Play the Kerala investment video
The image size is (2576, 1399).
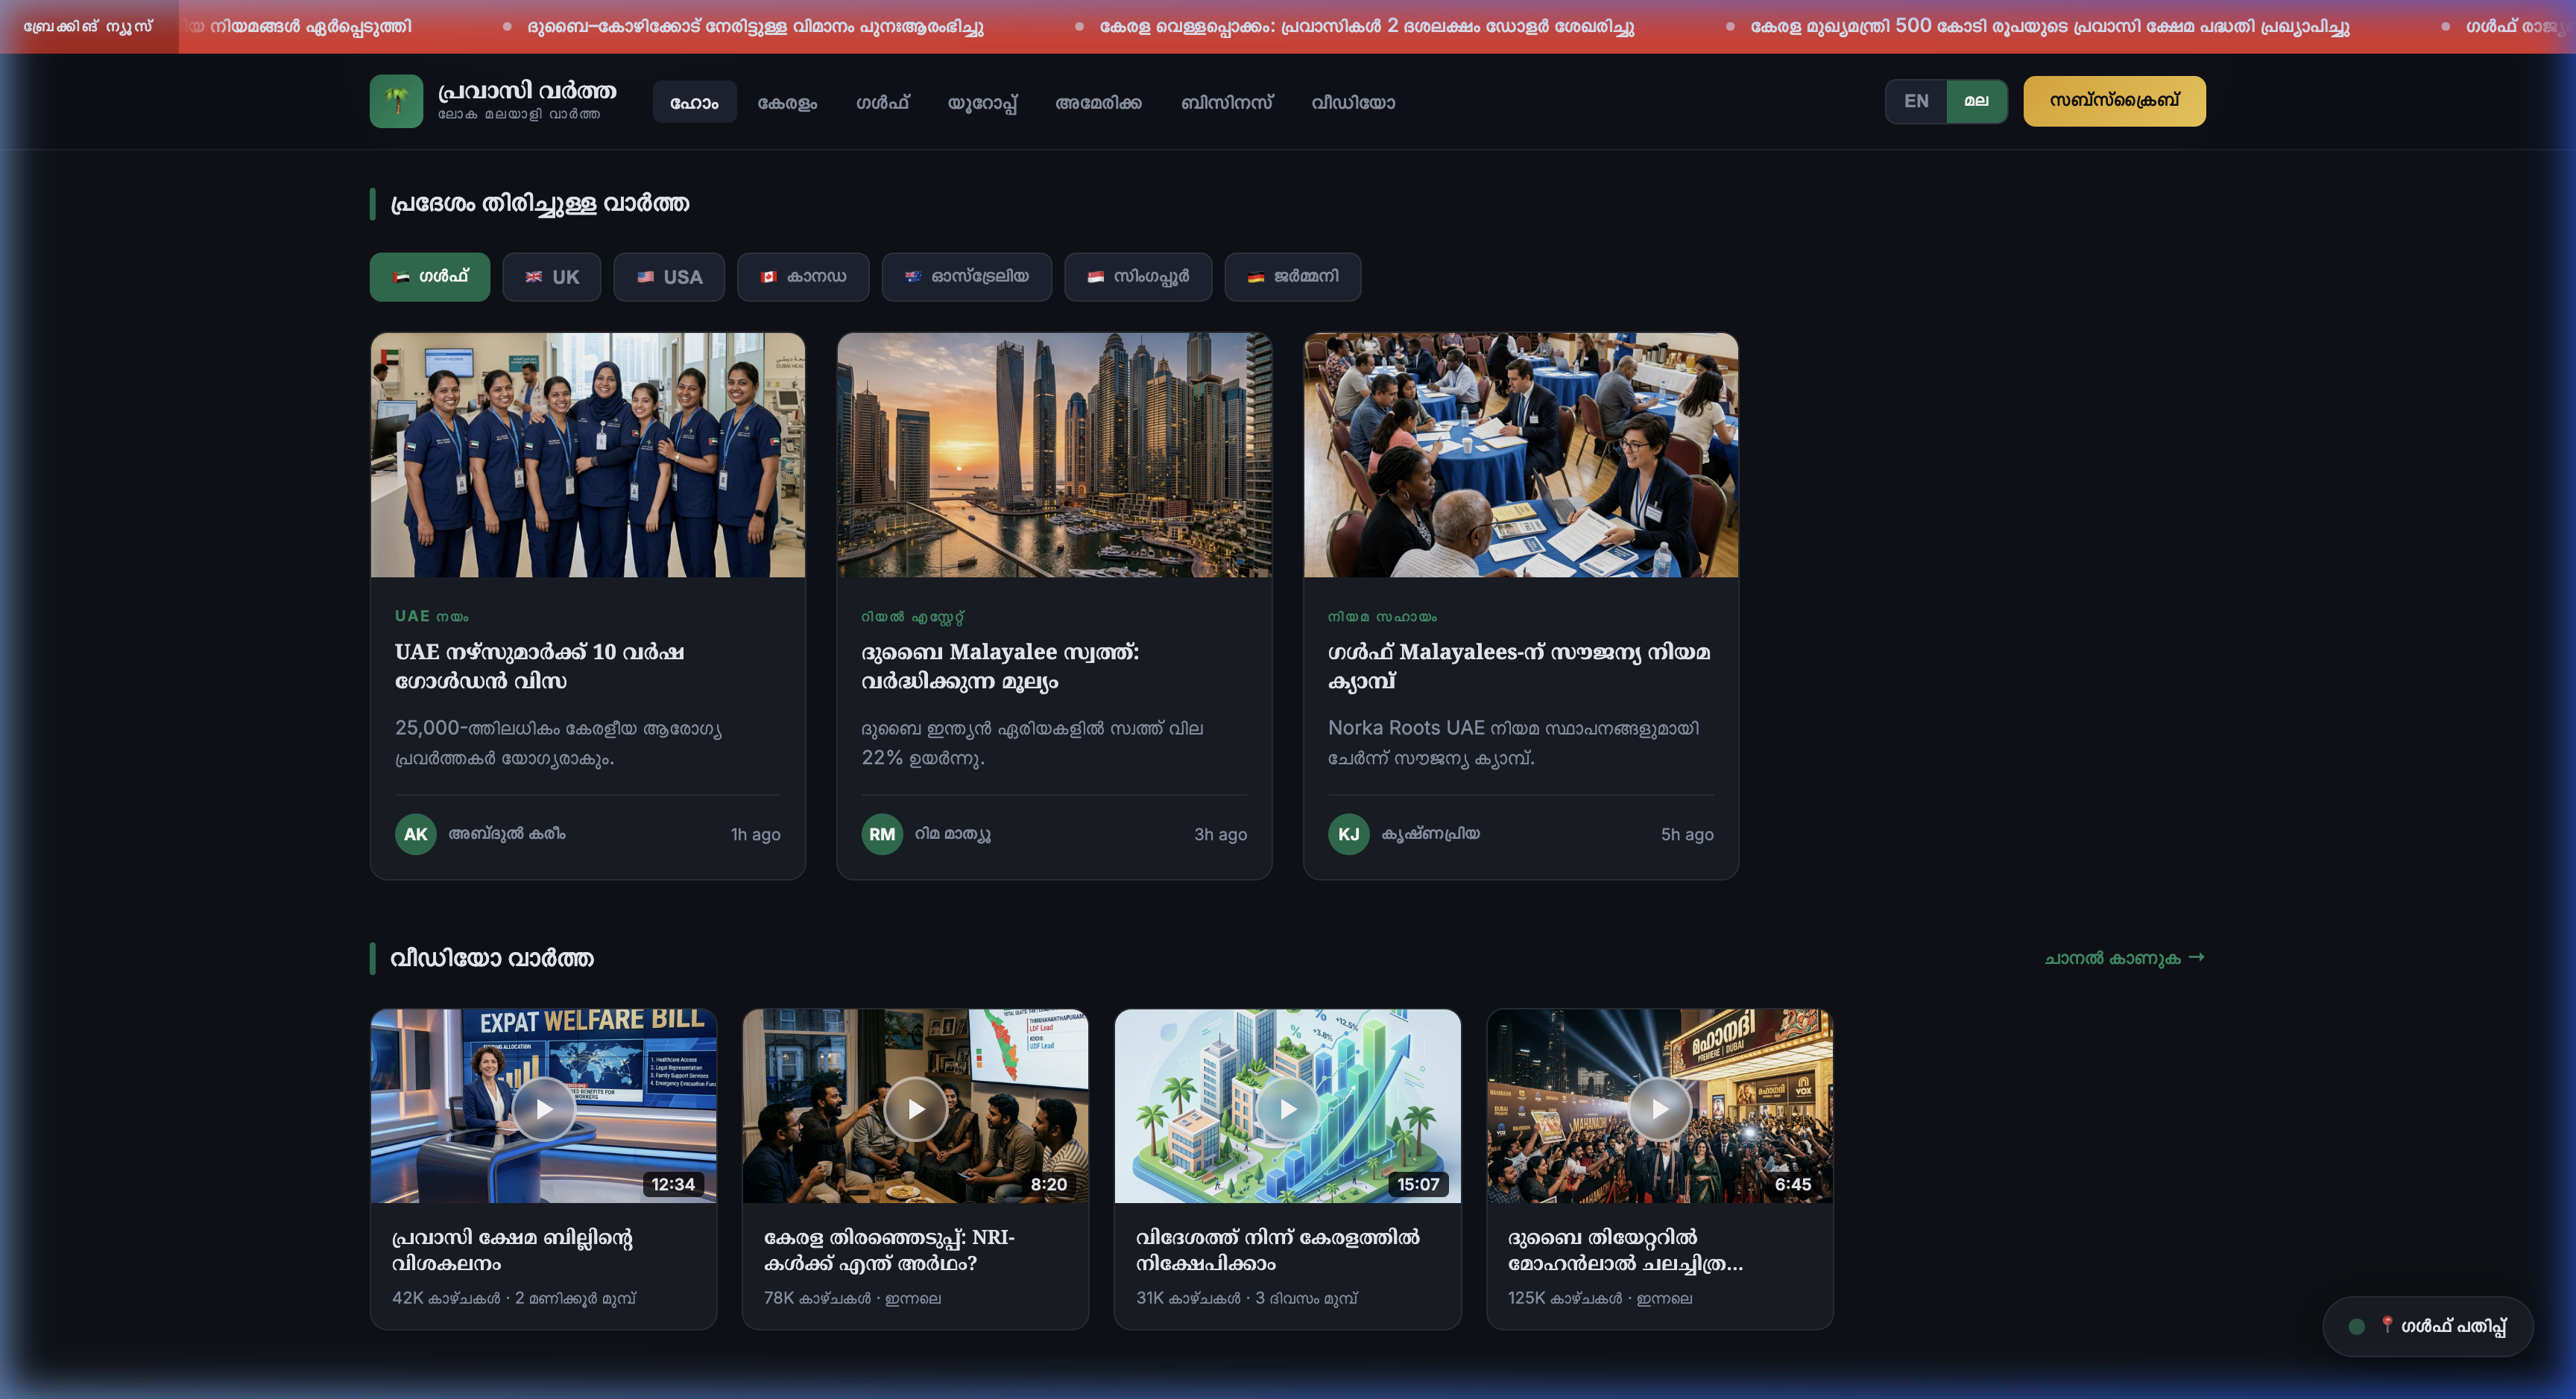1287,1108
